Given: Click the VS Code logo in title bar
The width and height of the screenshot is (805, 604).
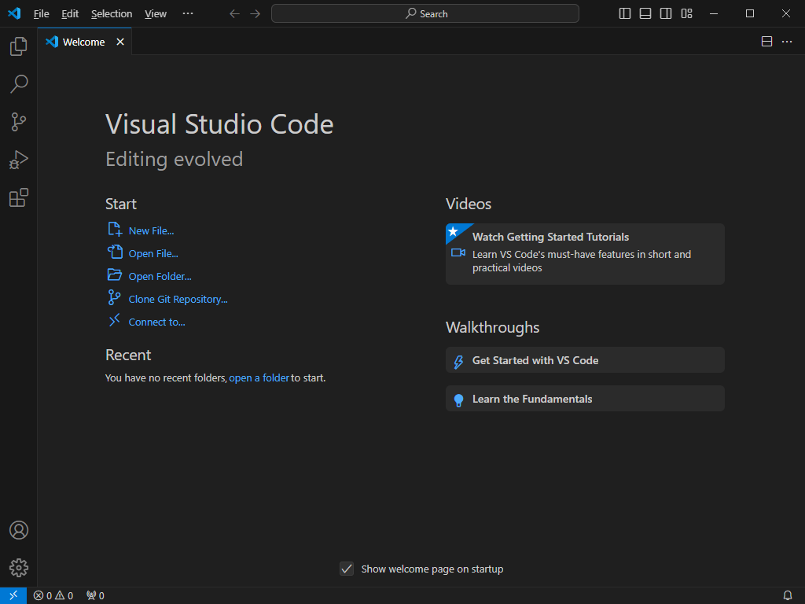Looking at the screenshot, I should (14, 13).
